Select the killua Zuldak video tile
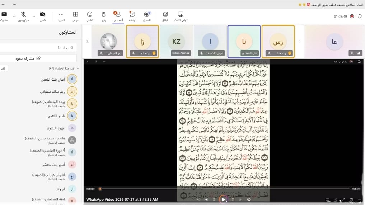Image resolution: width=365 pixels, height=205 pixels. [177, 41]
